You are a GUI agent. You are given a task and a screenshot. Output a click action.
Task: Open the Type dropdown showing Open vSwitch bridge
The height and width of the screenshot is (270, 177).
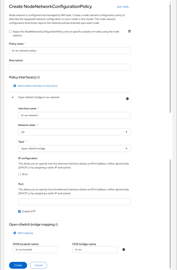click(x=74, y=148)
